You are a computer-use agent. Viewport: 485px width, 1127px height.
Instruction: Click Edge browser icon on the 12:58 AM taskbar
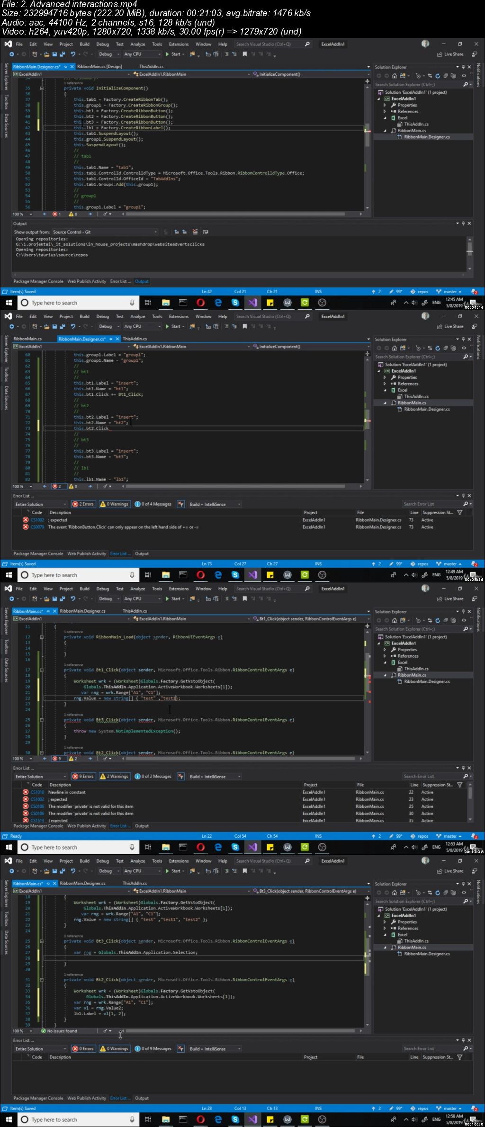[x=218, y=1119]
